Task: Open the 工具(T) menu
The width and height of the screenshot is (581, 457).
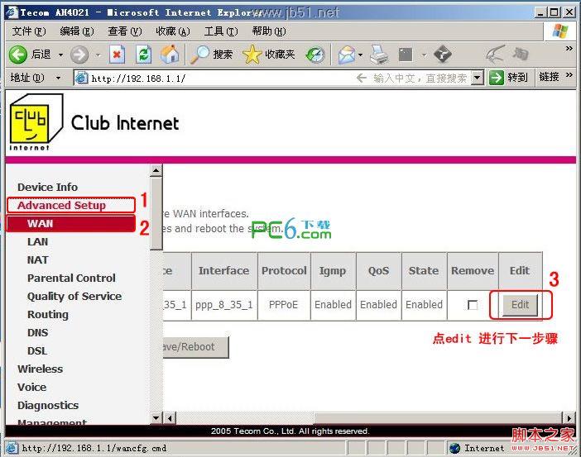Action: point(221,31)
